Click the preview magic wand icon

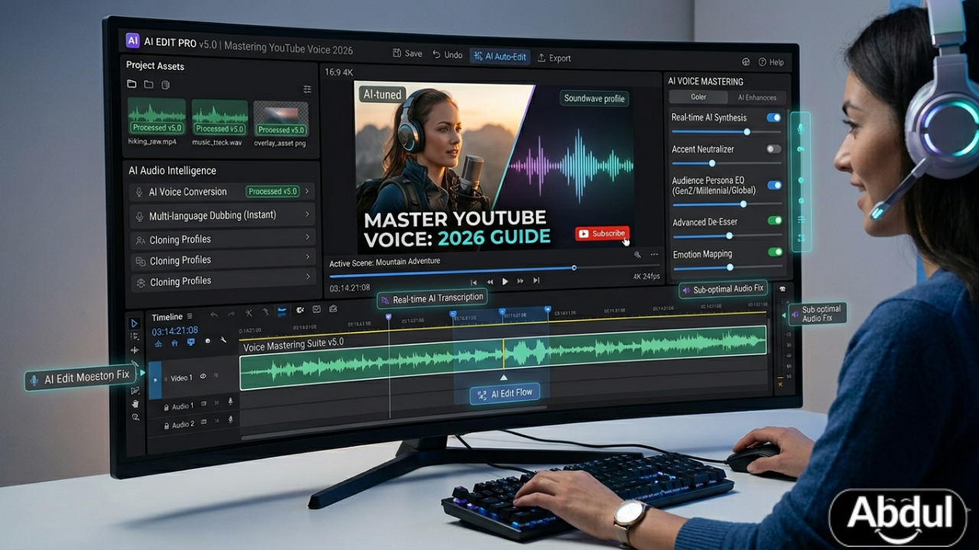[637, 255]
